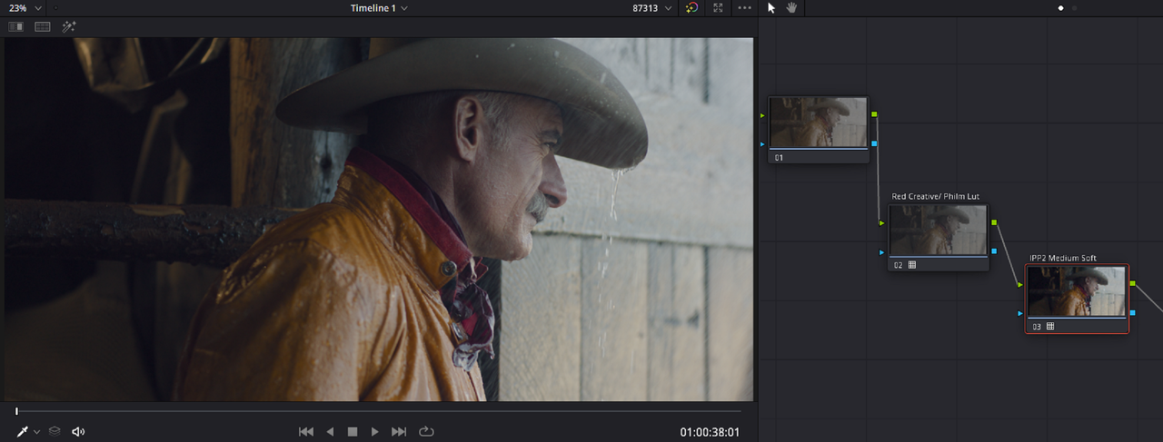Open the 23% viewer zoom dropdown
This screenshot has width=1163, height=442.
(x=25, y=7)
